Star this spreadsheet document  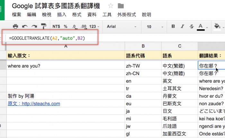(x=111, y=6)
